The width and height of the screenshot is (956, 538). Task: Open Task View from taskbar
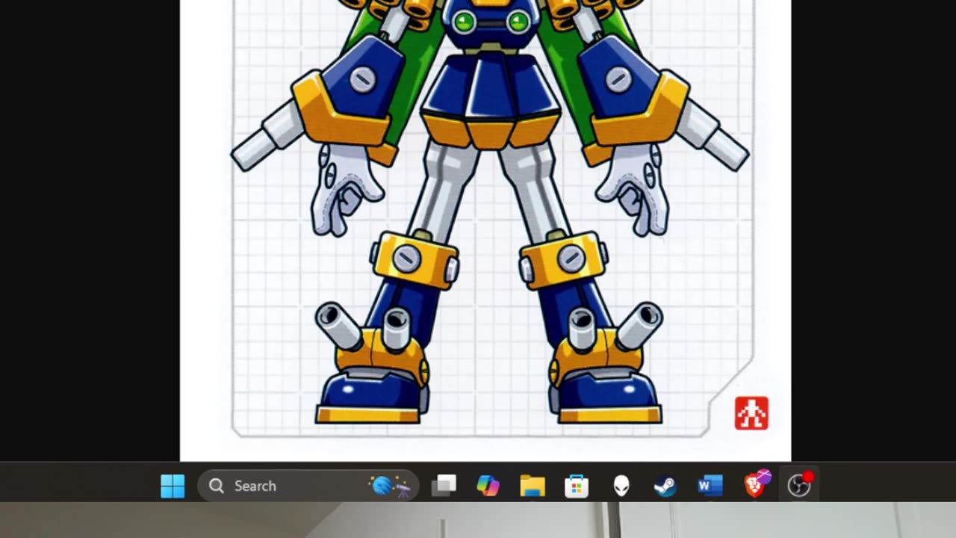(x=444, y=486)
